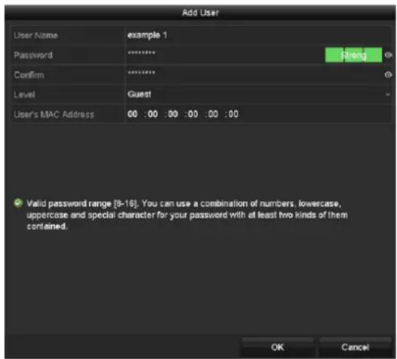This screenshot has width=397, height=359.
Task: Click the dropdown arrow in the Level row
Action: point(388,94)
